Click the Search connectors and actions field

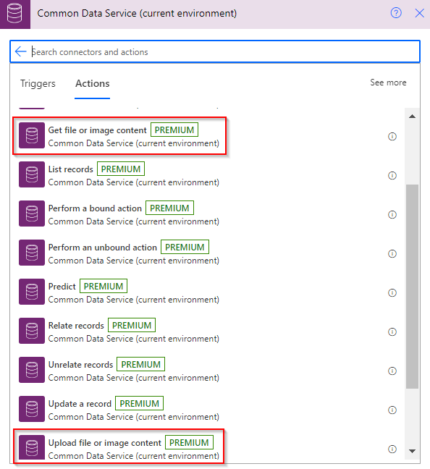point(224,51)
